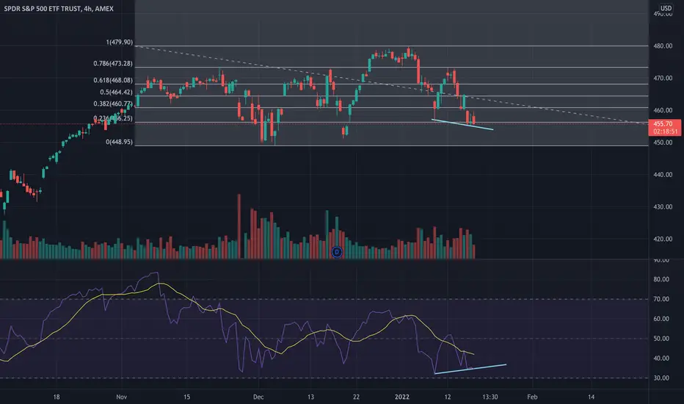Click the RSI 30.00 scale label
684x404 pixels.
[661, 378]
